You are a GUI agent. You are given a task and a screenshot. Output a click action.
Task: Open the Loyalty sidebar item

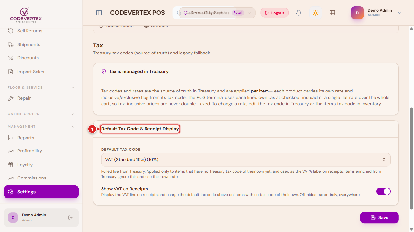[41, 165]
